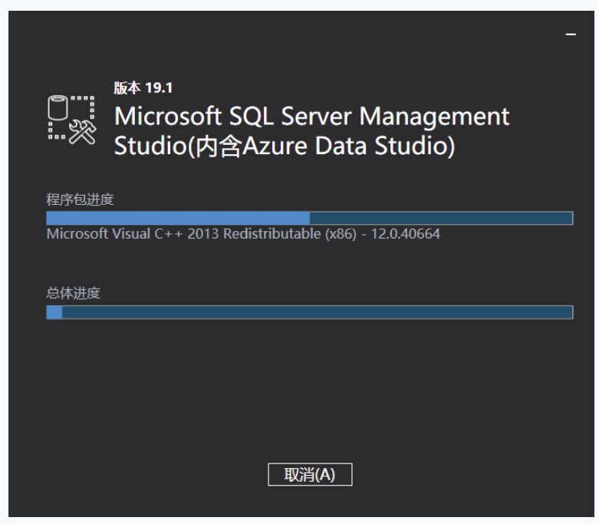Viewport: 599px width, 524px height.
Task: Select the 程序包进度 label
Action: point(80,199)
